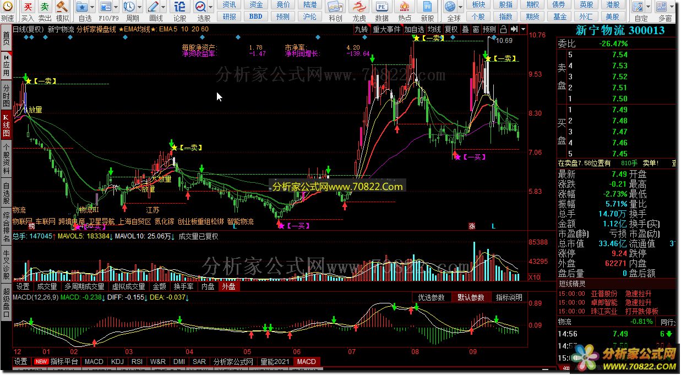This screenshot has height=375, width=681.
Task: Click the 周期 period clock icon
Action: point(129,7)
